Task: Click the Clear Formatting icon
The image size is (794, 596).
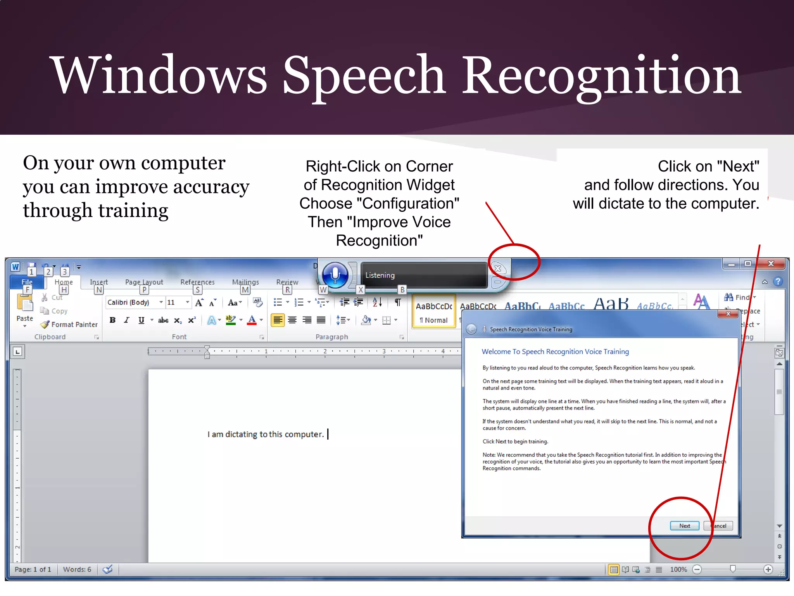Action: coord(257,302)
